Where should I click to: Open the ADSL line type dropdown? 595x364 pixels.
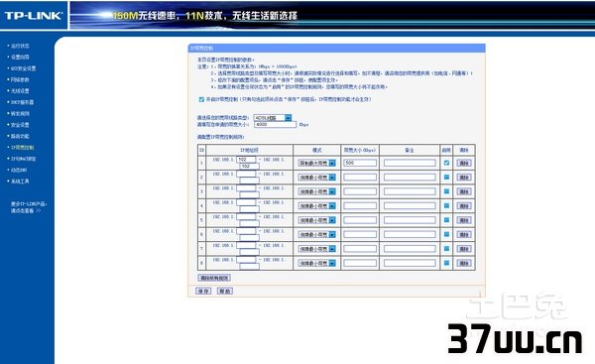point(273,118)
